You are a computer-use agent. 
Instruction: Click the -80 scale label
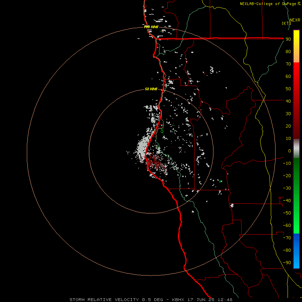tap(287, 250)
